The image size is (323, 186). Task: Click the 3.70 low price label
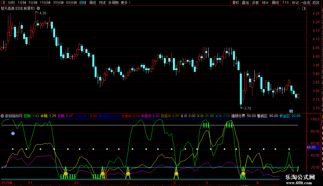point(248,108)
